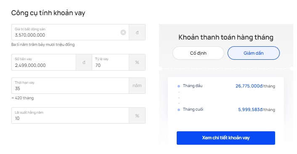This screenshot has width=297, height=154.
Task: Edit the Lãi suất hằng năm field
Action: tap(70, 116)
